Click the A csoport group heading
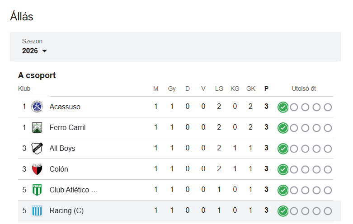This screenshot has width=353, height=224. [x=37, y=75]
